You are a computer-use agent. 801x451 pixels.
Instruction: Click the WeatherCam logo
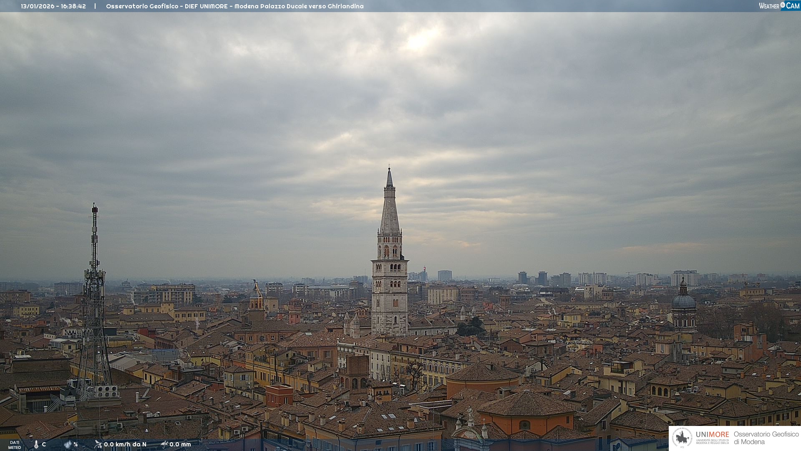click(779, 5)
